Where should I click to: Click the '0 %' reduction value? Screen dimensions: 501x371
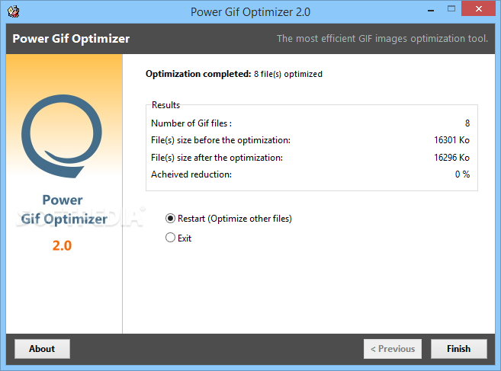coord(462,174)
